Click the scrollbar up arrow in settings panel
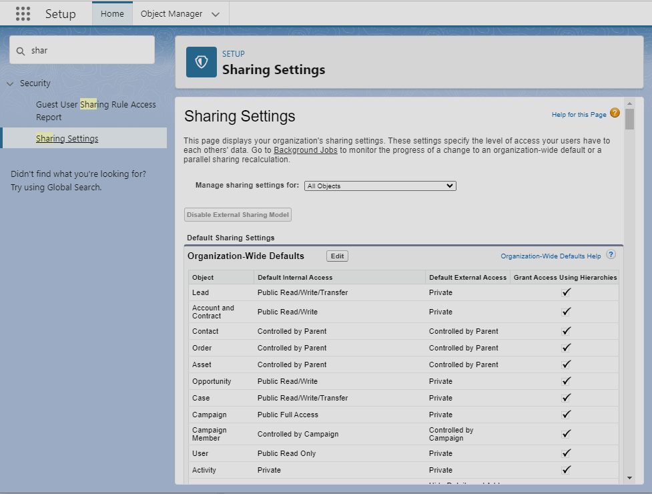This screenshot has height=494, width=652. (629, 103)
